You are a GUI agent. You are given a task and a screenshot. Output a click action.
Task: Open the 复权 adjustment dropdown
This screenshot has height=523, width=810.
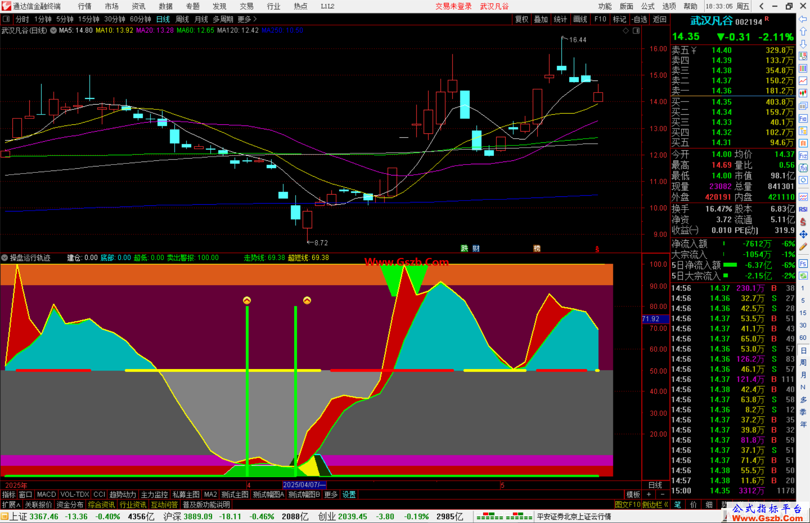coord(522,19)
